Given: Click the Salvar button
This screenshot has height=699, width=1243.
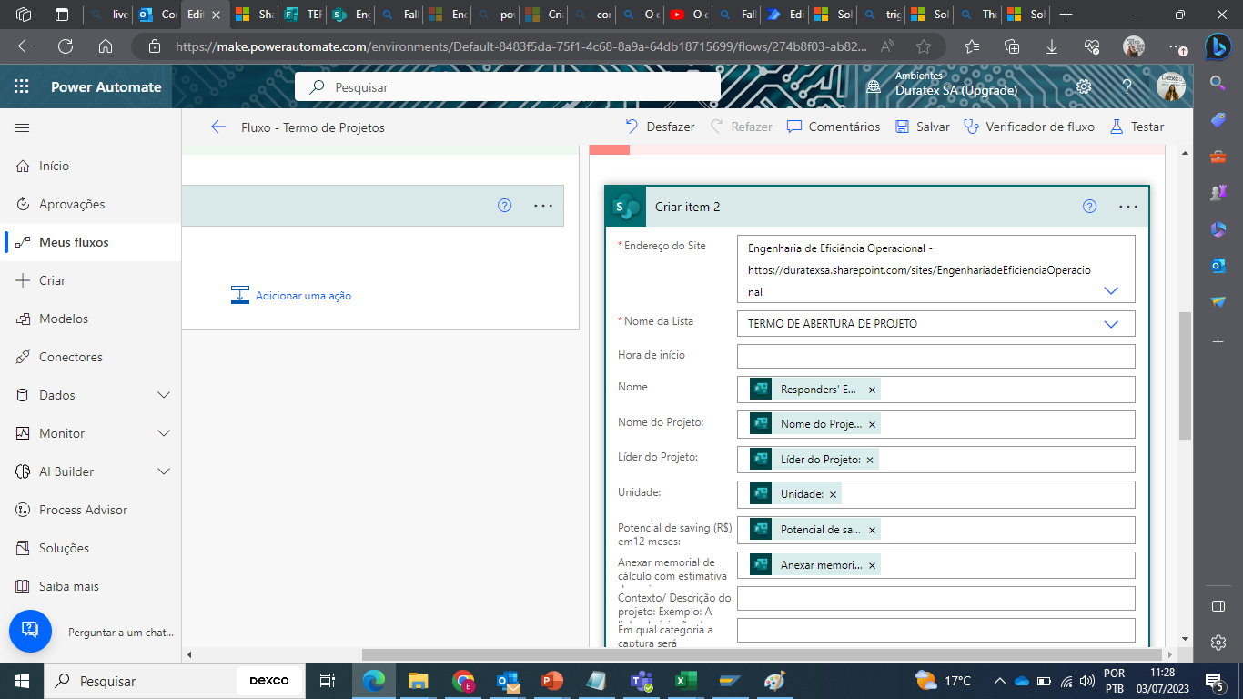Looking at the screenshot, I should point(922,127).
